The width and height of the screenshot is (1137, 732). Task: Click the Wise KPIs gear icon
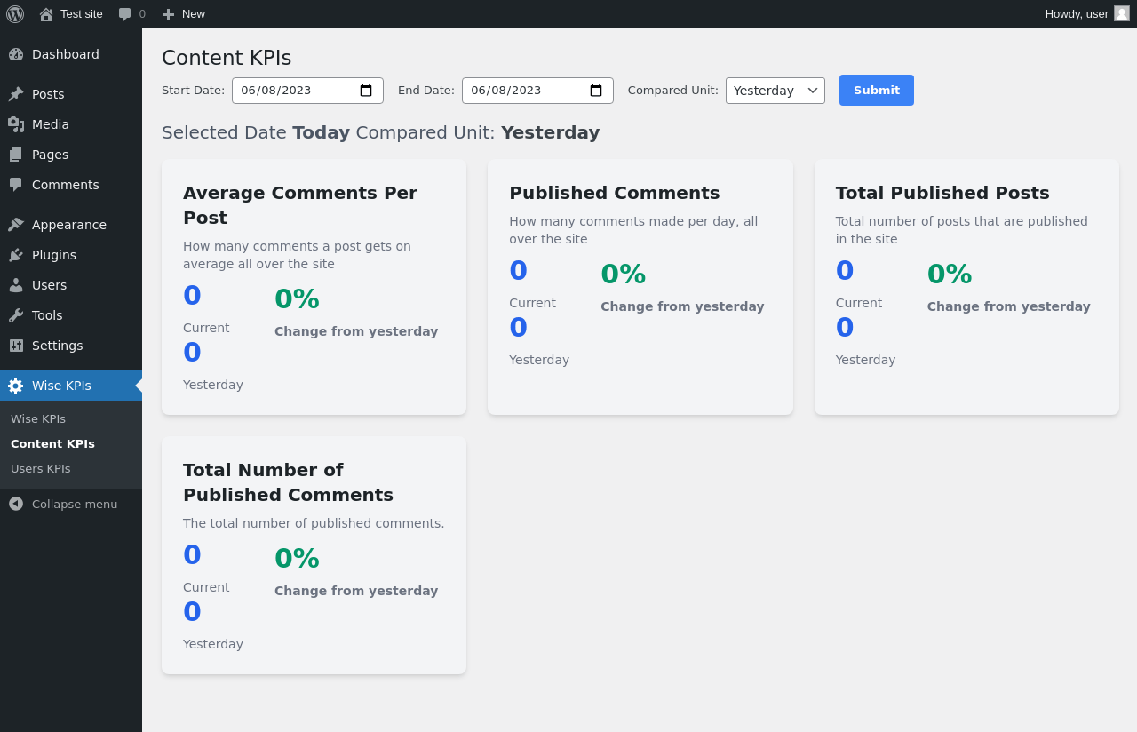click(x=16, y=386)
